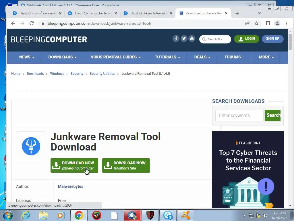Close the Hao123_Akses Internet tab

click(171, 13)
